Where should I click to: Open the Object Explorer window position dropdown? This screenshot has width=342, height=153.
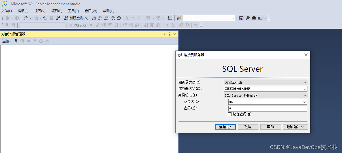point(165,34)
